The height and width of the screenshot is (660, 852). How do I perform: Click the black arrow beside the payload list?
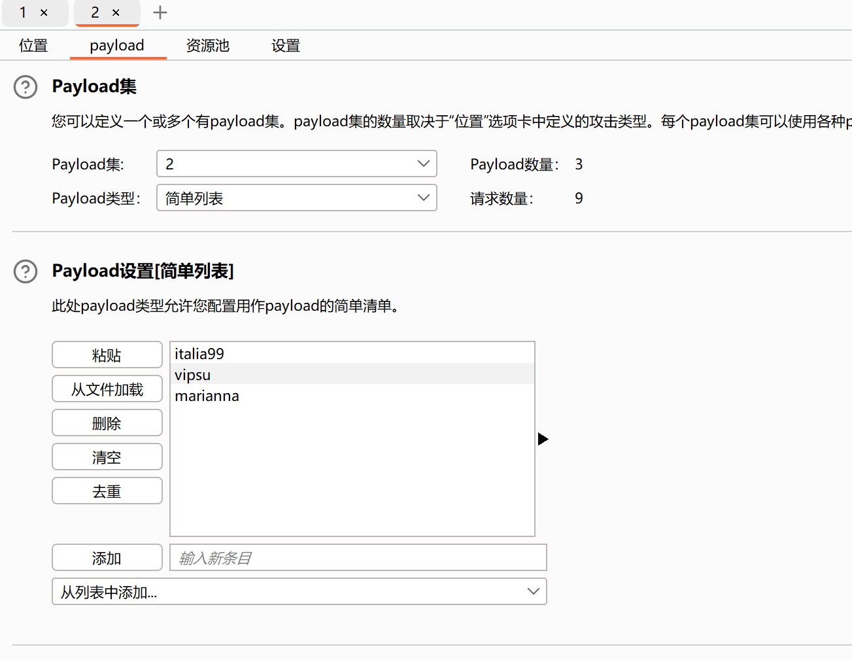[543, 439]
